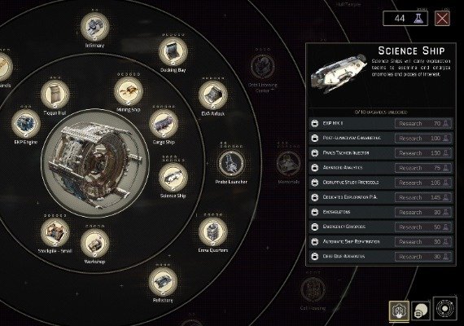Research the Advanced Analytics upgrade
464x326 pixels.
tap(423, 168)
